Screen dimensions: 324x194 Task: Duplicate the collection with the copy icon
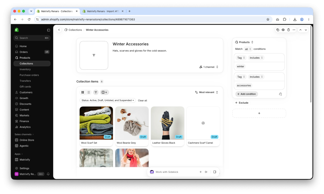click(278, 30)
